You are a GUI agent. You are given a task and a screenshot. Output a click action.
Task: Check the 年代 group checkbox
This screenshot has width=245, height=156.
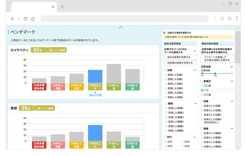coord(165,137)
